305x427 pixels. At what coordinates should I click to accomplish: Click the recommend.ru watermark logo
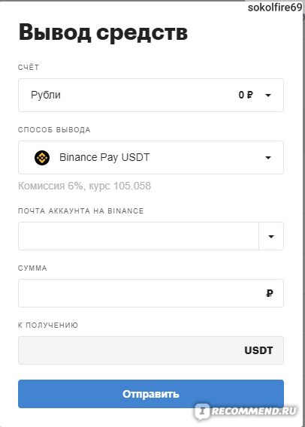click(246, 410)
